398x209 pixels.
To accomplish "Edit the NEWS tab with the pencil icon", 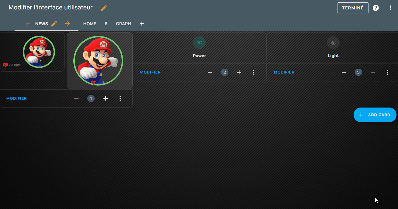I will point(54,24).
